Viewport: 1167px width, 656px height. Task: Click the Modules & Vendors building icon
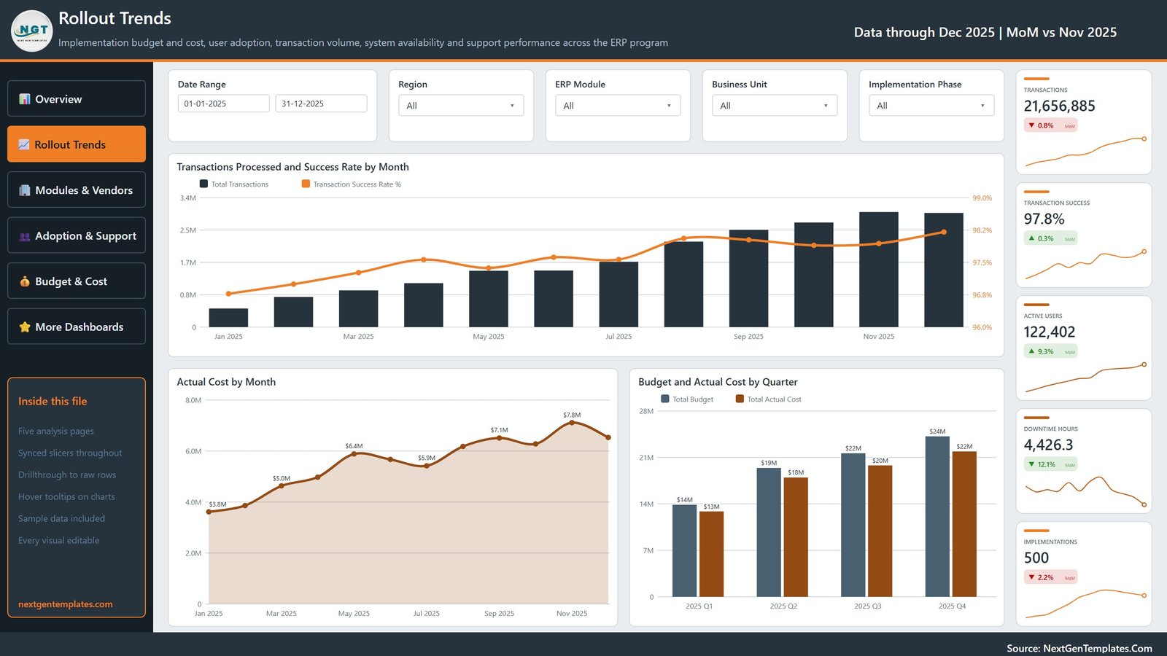pos(25,190)
